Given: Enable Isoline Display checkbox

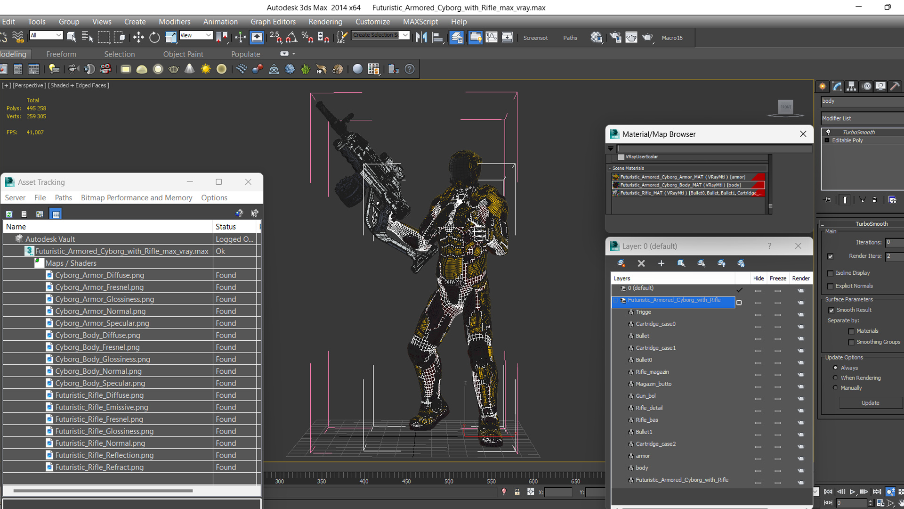Looking at the screenshot, I should pos(831,273).
